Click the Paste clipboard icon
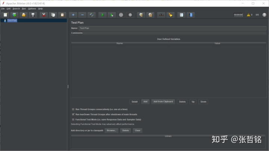 pos(62,15)
